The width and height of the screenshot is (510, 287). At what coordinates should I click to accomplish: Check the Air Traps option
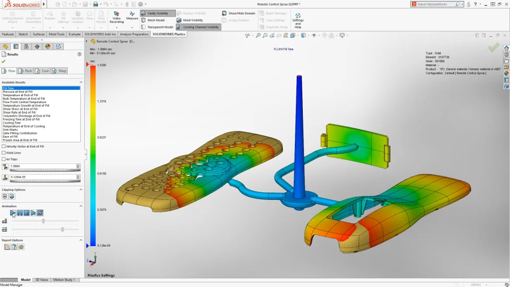4,159
